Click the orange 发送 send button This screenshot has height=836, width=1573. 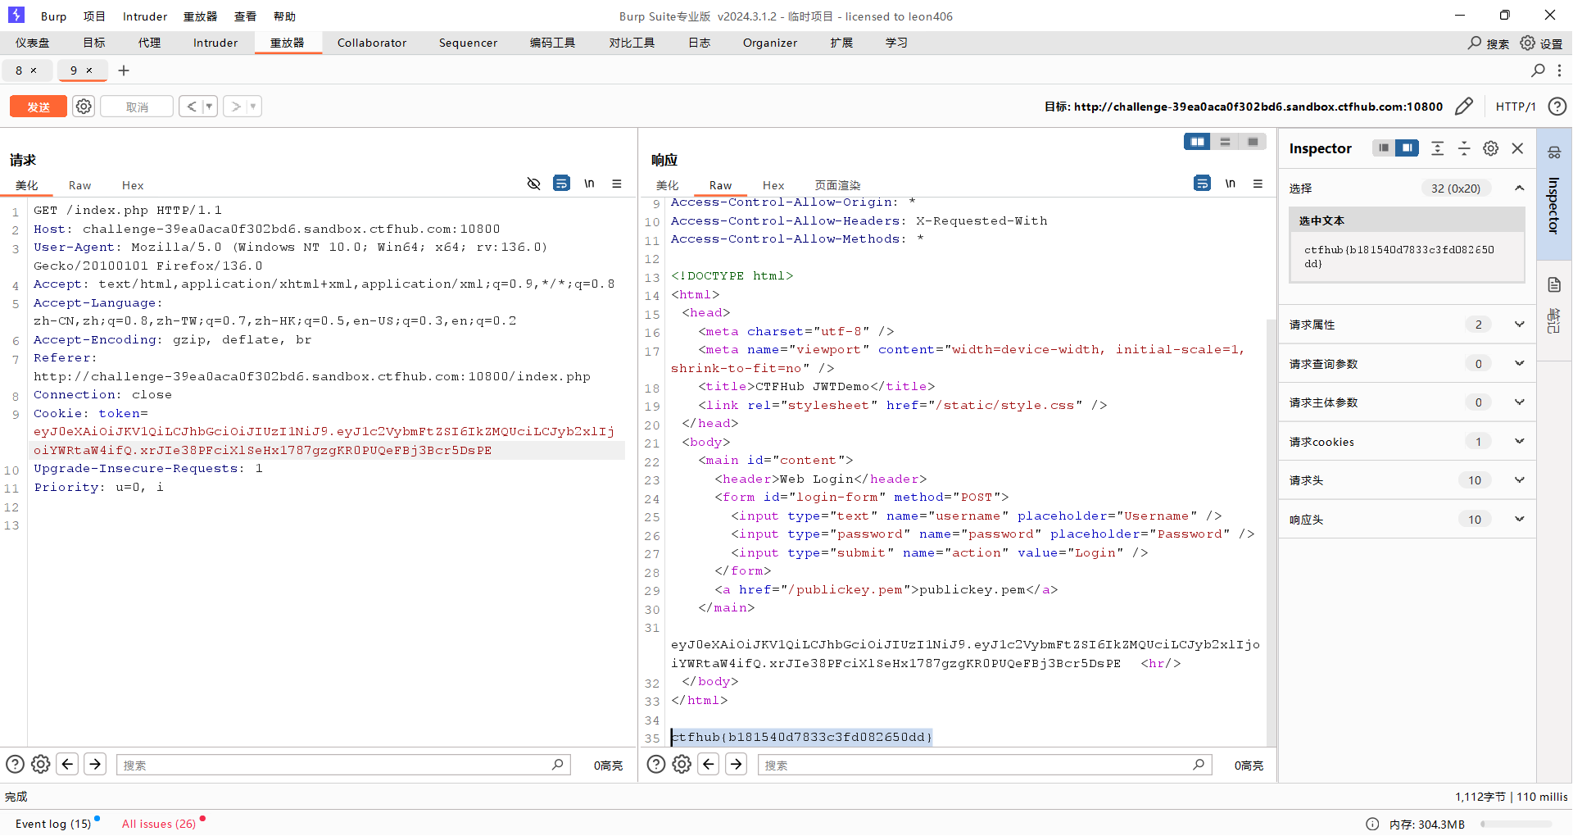[x=39, y=107]
